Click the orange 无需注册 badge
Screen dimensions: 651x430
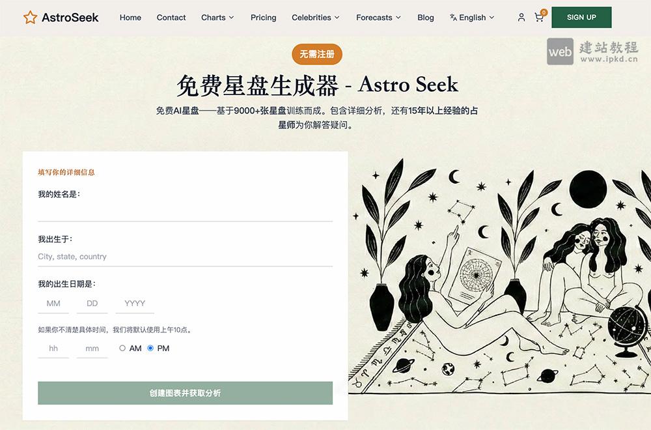(318, 55)
